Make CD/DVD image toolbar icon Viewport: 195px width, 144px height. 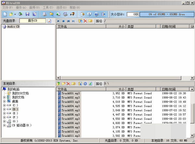coord(44,14)
